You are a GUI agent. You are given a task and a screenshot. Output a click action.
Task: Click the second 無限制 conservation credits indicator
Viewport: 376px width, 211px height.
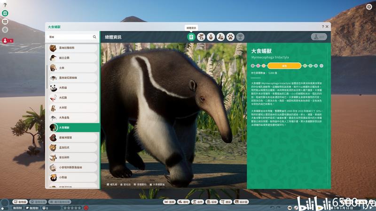[32, 208]
